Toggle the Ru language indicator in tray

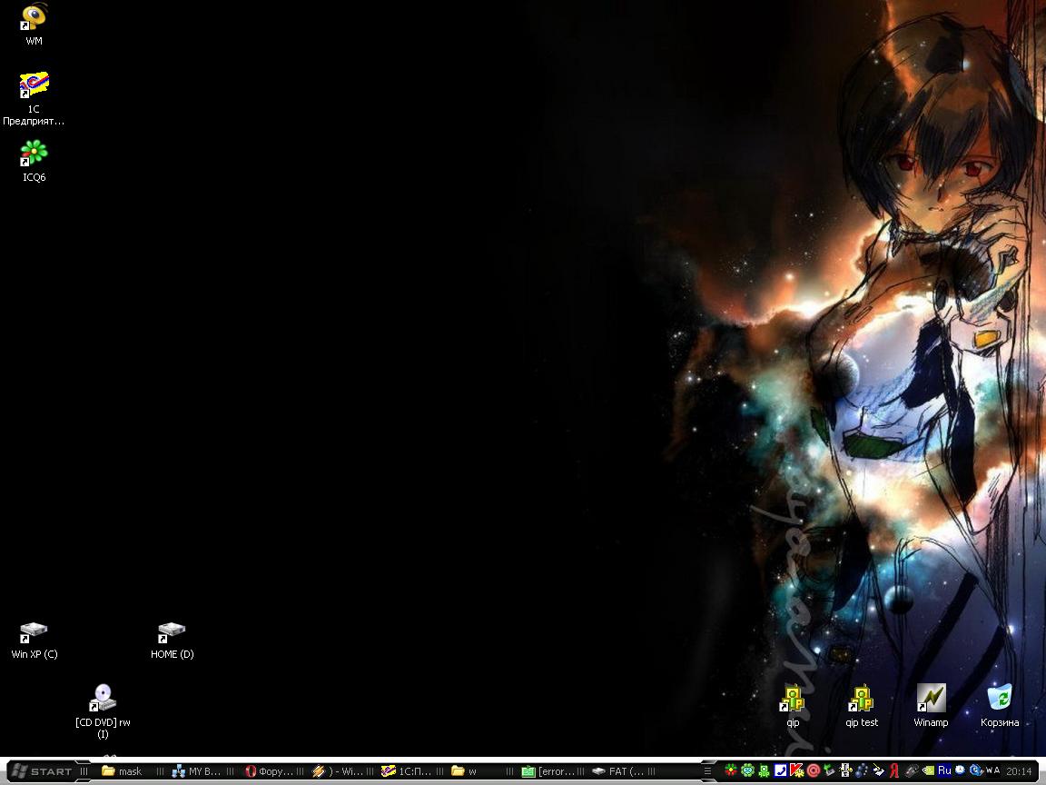(x=944, y=770)
